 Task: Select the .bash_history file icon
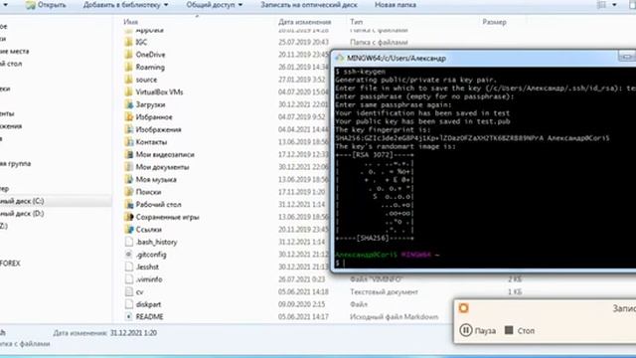point(128,242)
